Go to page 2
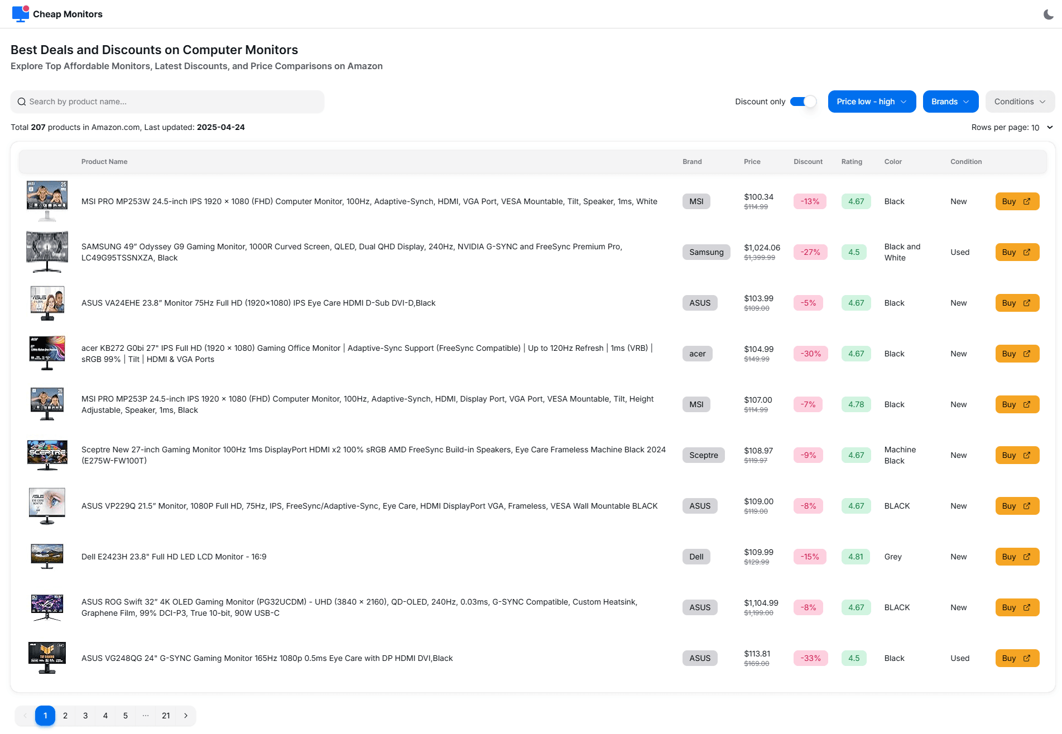The height and width of the screenshot is (734, 1062). click(65, 716)
